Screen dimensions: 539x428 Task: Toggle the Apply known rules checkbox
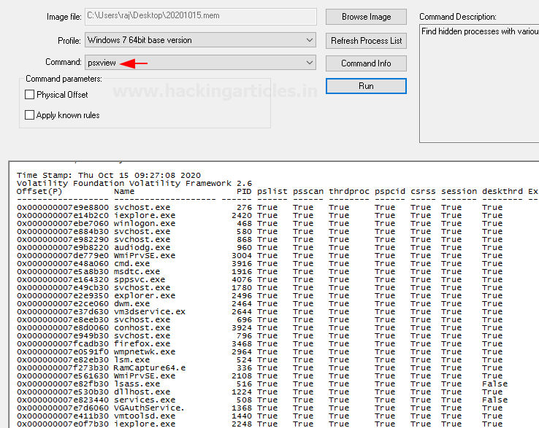(x=30, y=115)
